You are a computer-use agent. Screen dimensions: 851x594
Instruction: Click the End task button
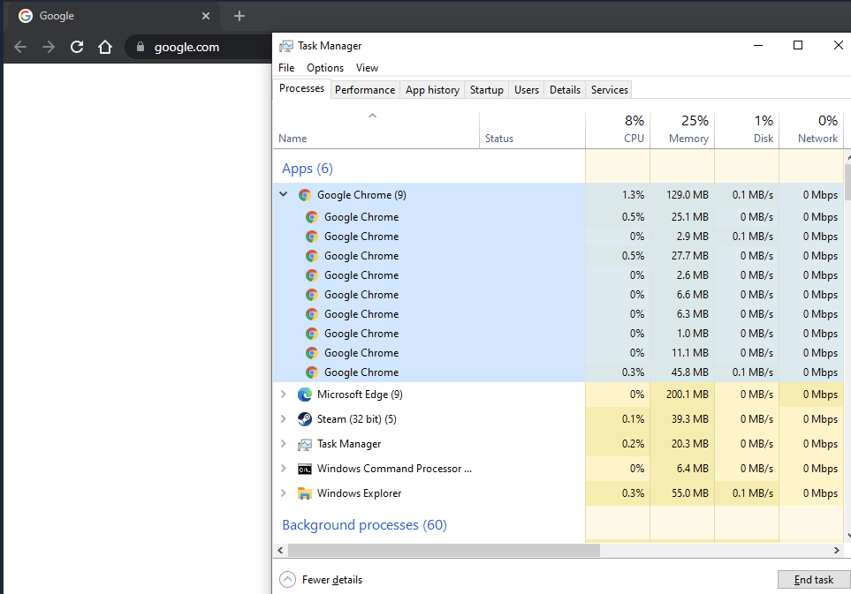point(813,579)
